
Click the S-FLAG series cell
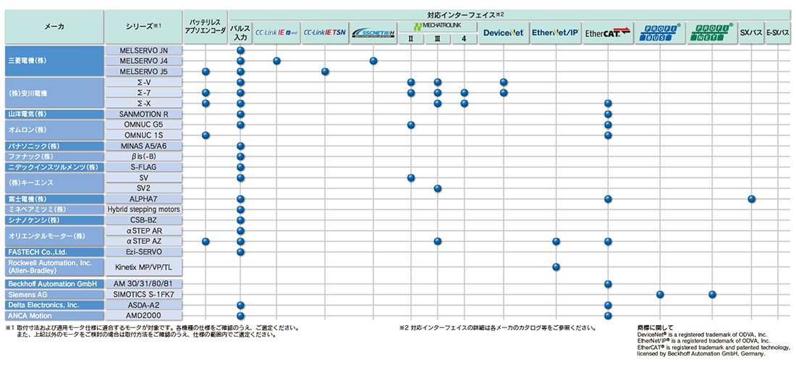[144, 167]
